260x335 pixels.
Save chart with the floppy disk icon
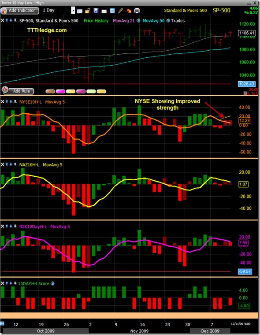click(x=96, y=11)
